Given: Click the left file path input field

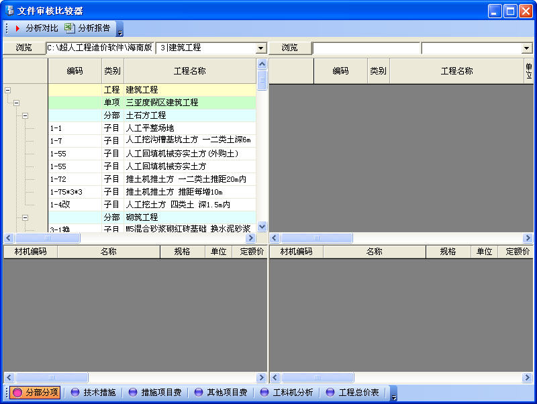Looking at the screenshot, I should 100,48.
